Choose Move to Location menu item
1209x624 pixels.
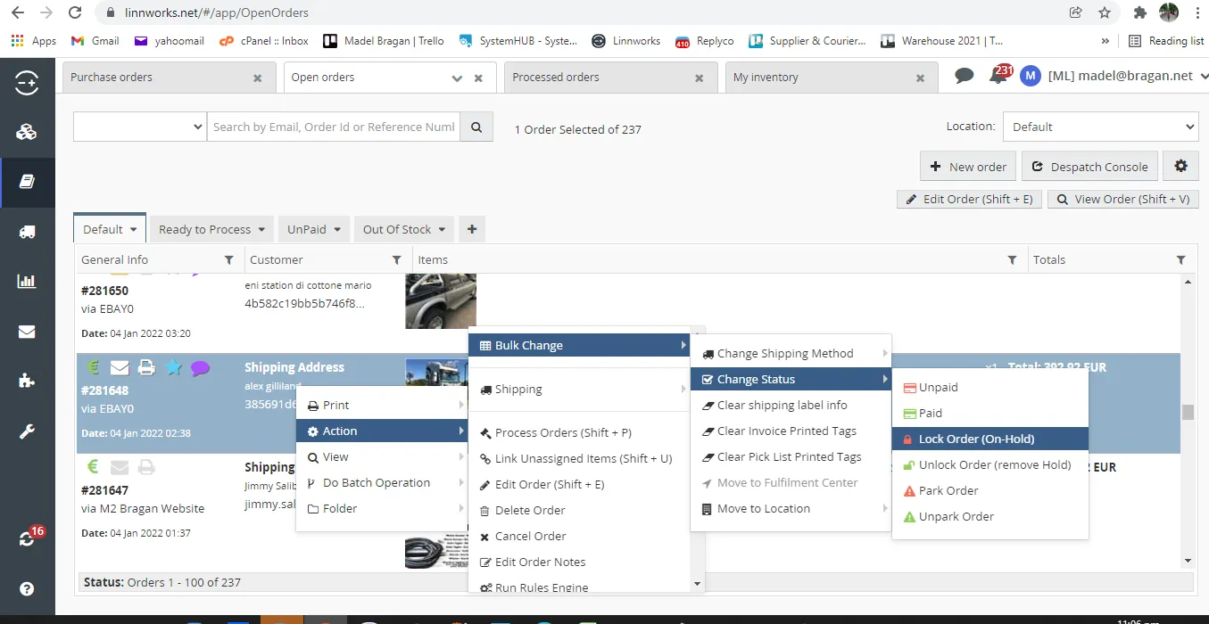pos(791,508)
